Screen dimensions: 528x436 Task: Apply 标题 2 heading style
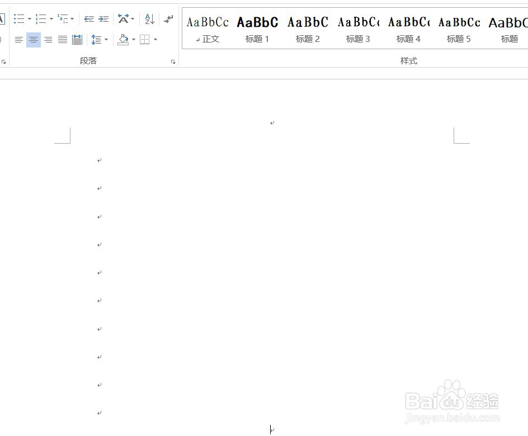click(308, 30)
